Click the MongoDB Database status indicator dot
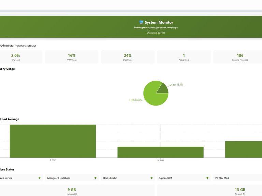Screen dimensions: 262x196 tap(96, 178)
